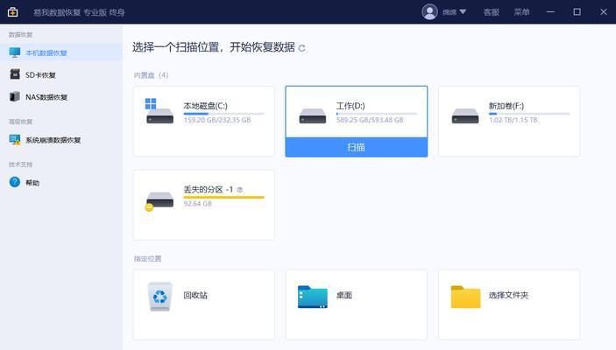616x350 pixels.
Task: Expand the account dropdown arrow
Action: click(x=463, y=11)
